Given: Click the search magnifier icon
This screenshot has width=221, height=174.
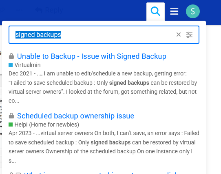Looking at the screenshot, I should [155, 11].
